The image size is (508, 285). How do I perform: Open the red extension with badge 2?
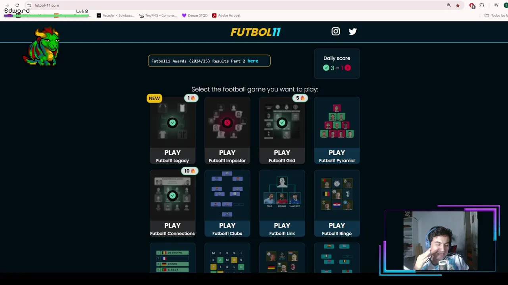[x=472, y=6]
